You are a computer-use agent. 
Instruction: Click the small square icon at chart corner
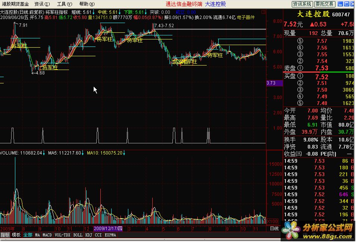(x=263, y=12)
